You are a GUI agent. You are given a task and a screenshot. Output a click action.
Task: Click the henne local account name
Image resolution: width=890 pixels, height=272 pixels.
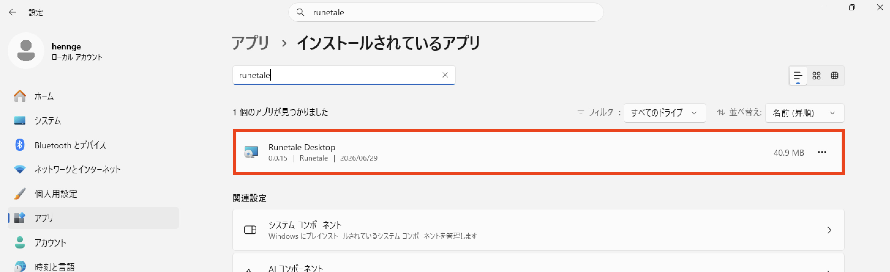[66, 46]
